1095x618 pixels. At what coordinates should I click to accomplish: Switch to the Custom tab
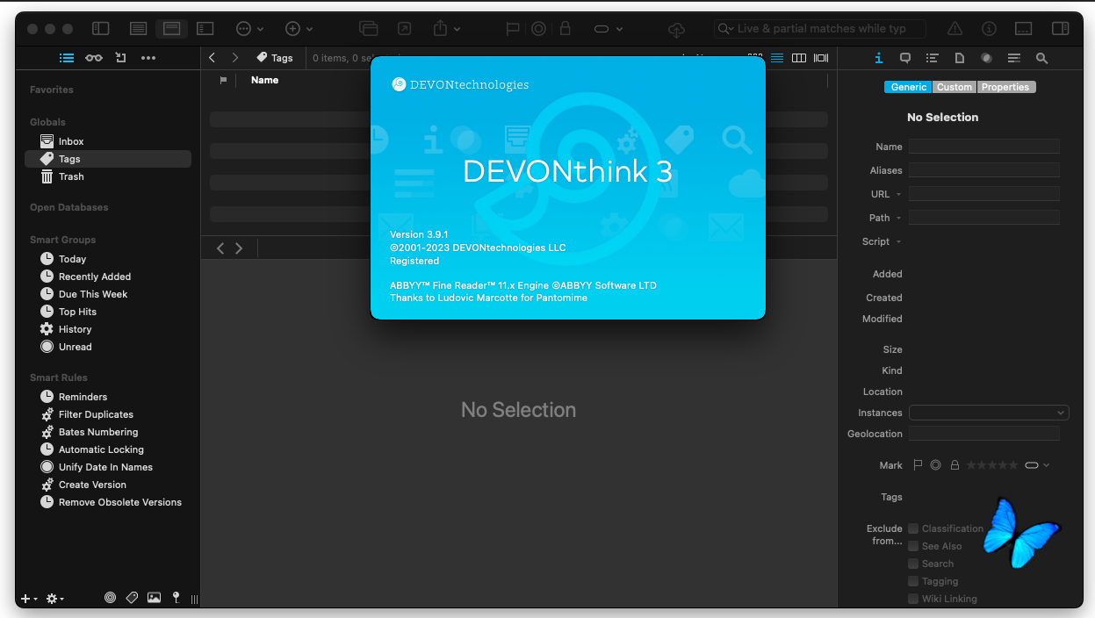(x=955, y=87)
